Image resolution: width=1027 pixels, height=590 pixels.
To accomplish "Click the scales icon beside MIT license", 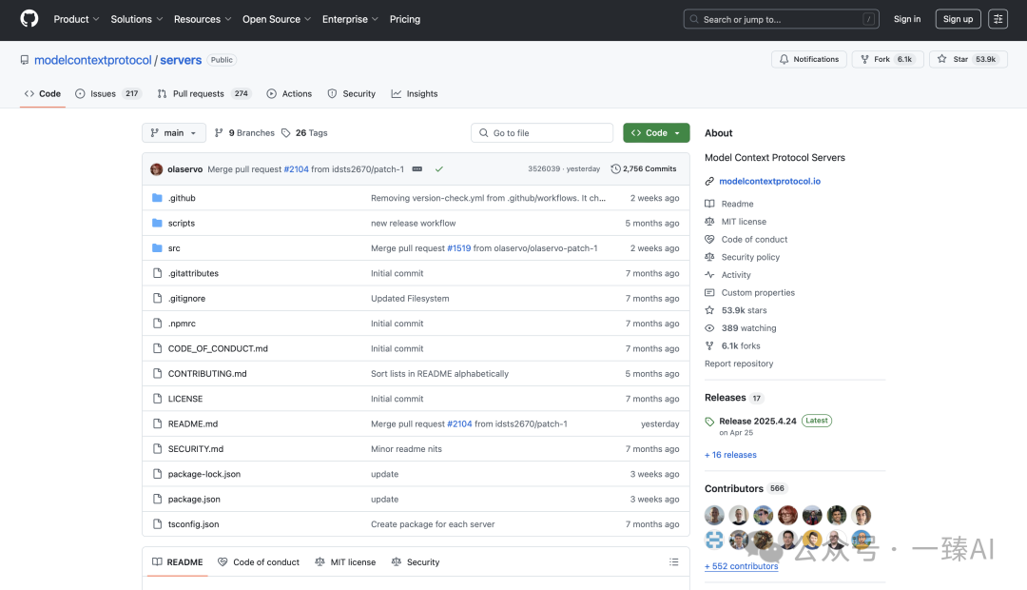I will click(709, 222).
